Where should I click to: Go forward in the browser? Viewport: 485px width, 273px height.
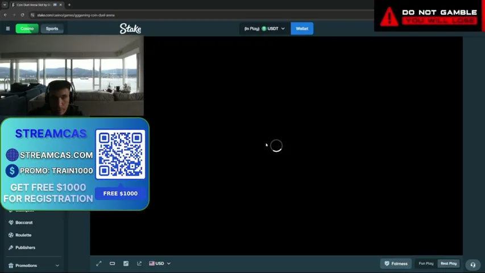click(14, 15)
